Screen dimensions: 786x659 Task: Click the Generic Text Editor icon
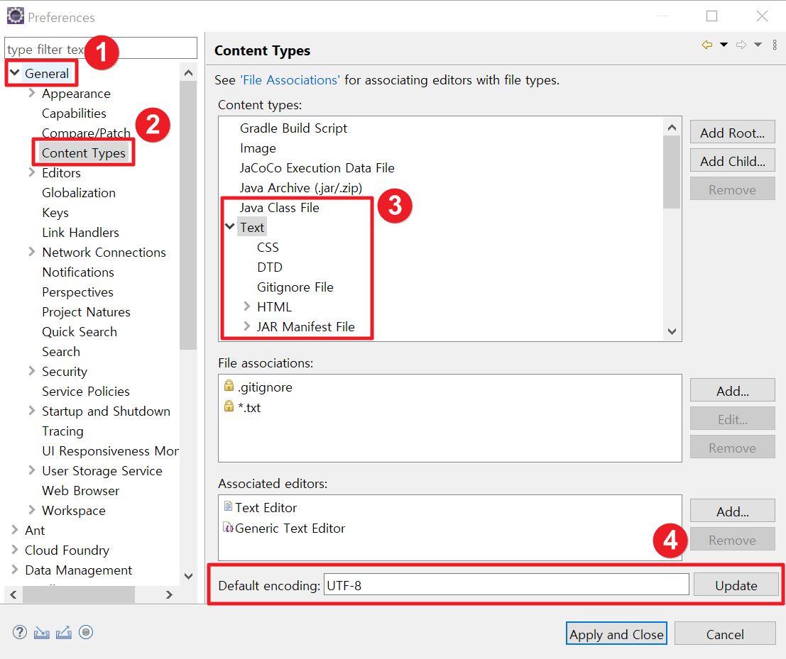pyautogui.click(x=228, y=527)
